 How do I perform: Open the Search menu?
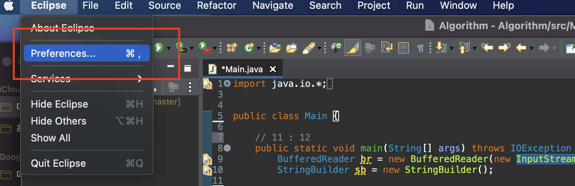click(x=325, y=6)
